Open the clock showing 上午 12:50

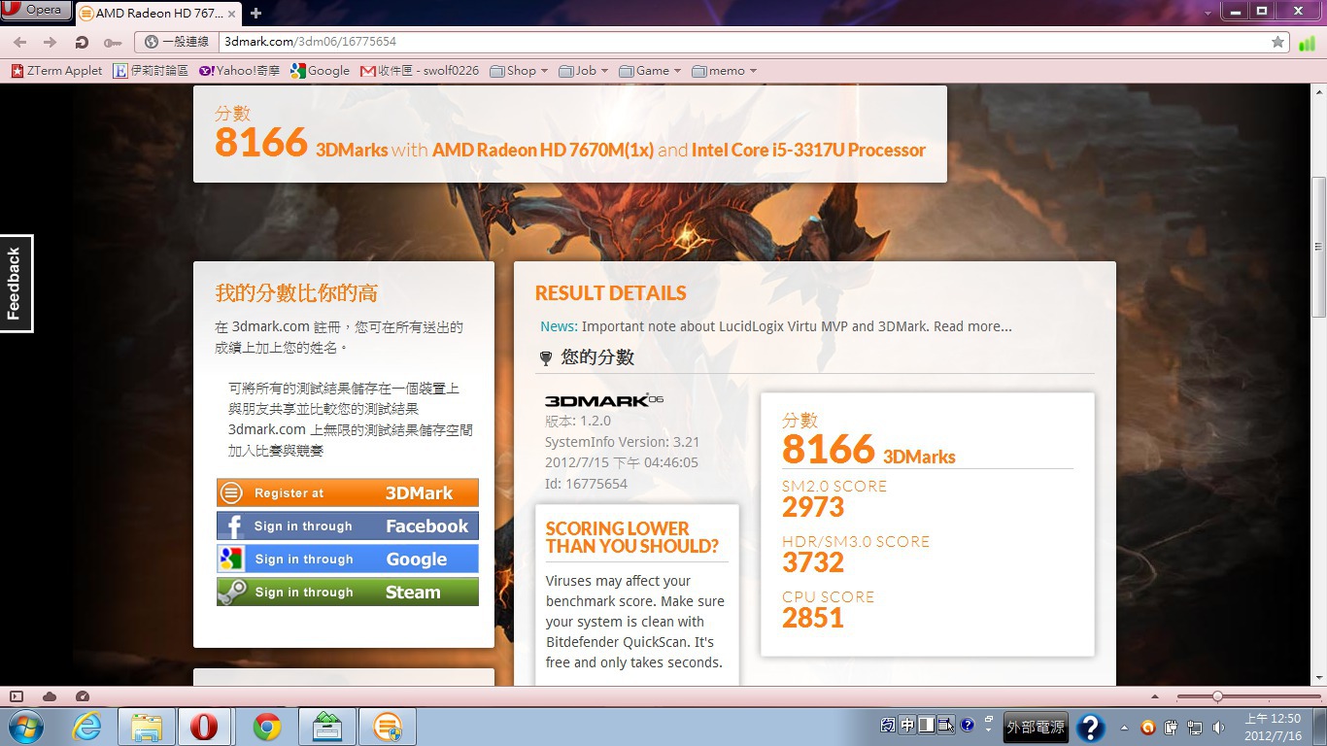(x=1273, y=727)
